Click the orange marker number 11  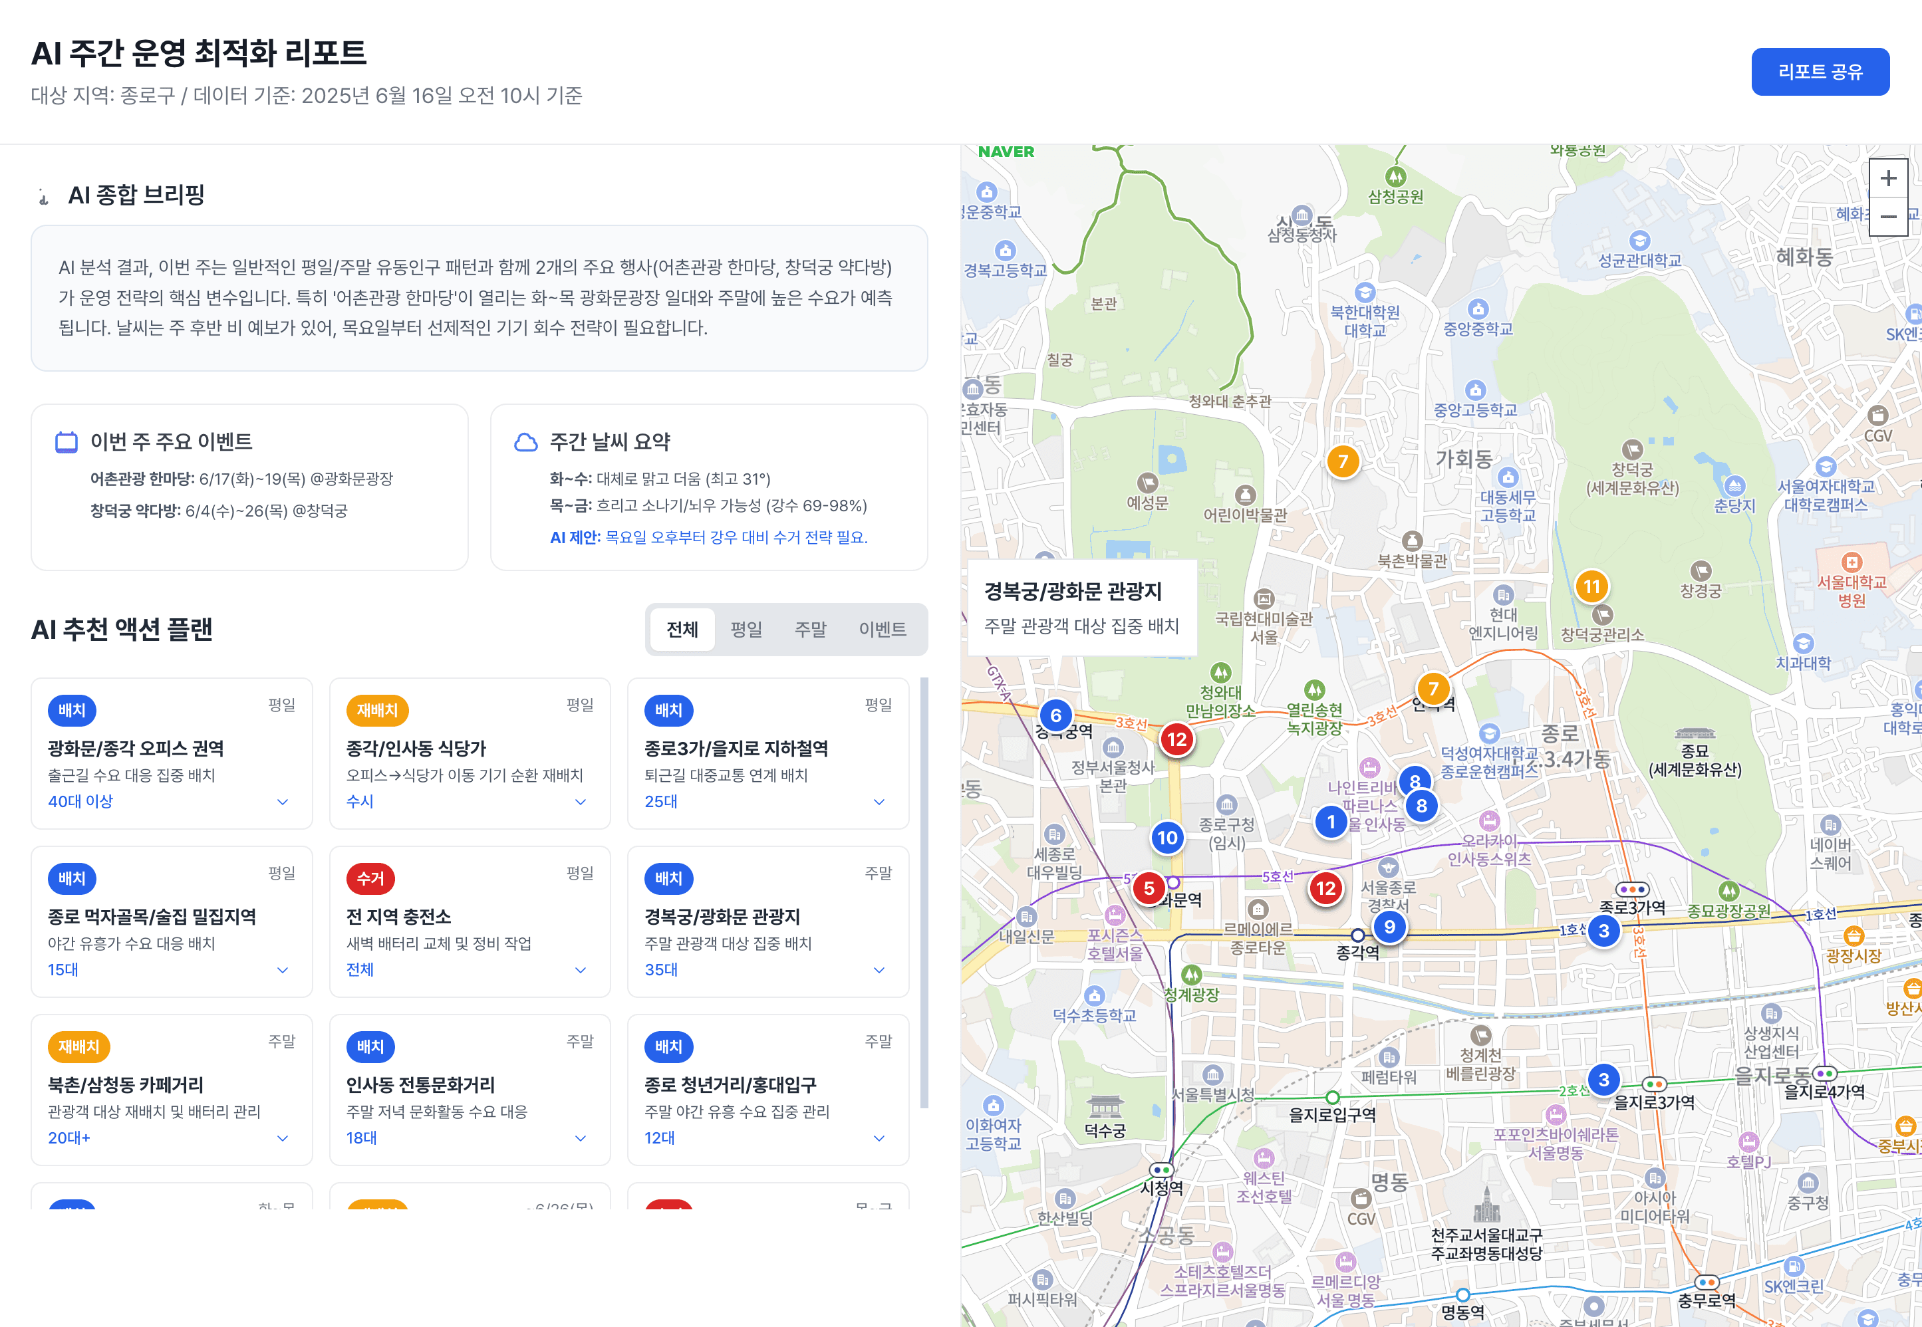pos(1591,587)
